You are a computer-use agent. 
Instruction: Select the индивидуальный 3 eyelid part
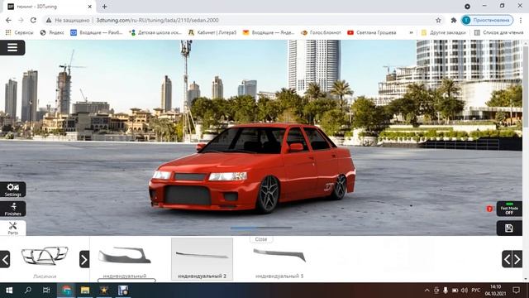tap(279, 259)
